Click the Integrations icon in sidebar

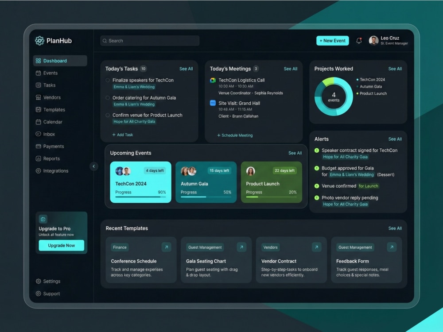[x=38, y=171]
